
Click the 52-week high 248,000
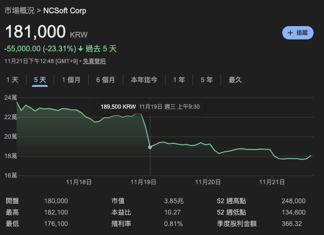[x=294, y=201]
